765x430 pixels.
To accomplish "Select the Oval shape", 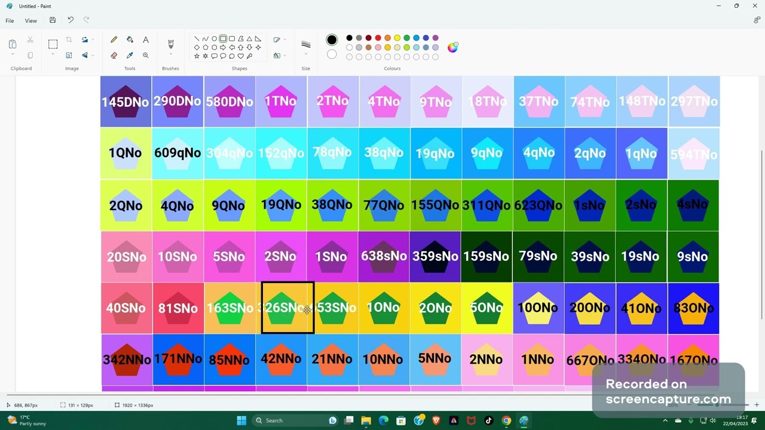I will (214, 39).
